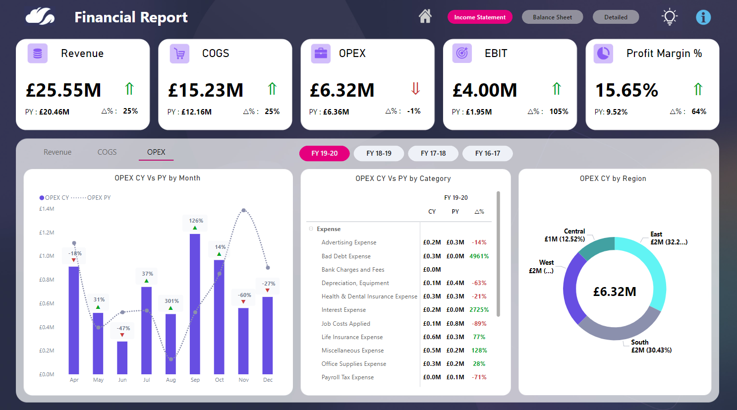Click the West segment of donut chart

[x=570, y=290]
